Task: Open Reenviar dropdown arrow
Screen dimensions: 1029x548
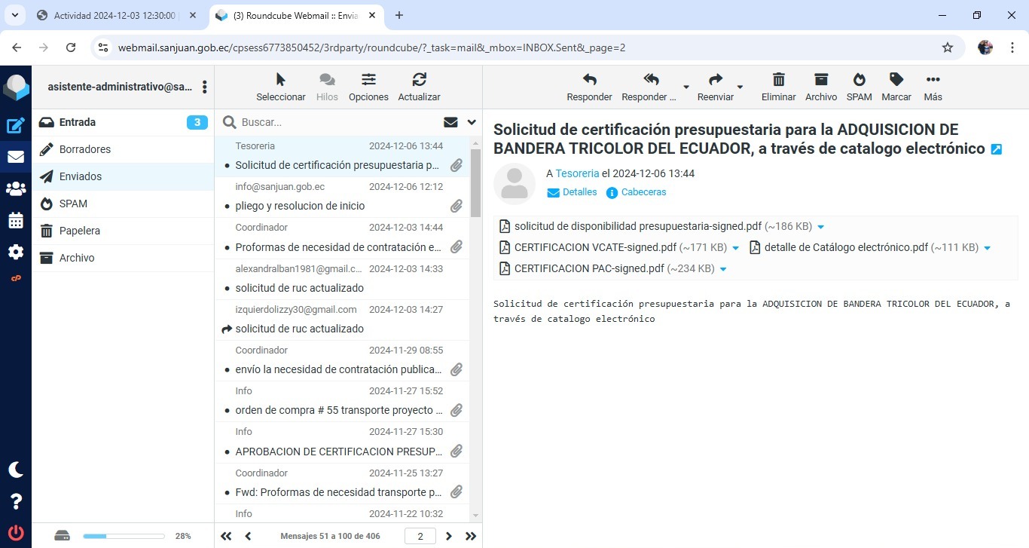Action: 740,87
